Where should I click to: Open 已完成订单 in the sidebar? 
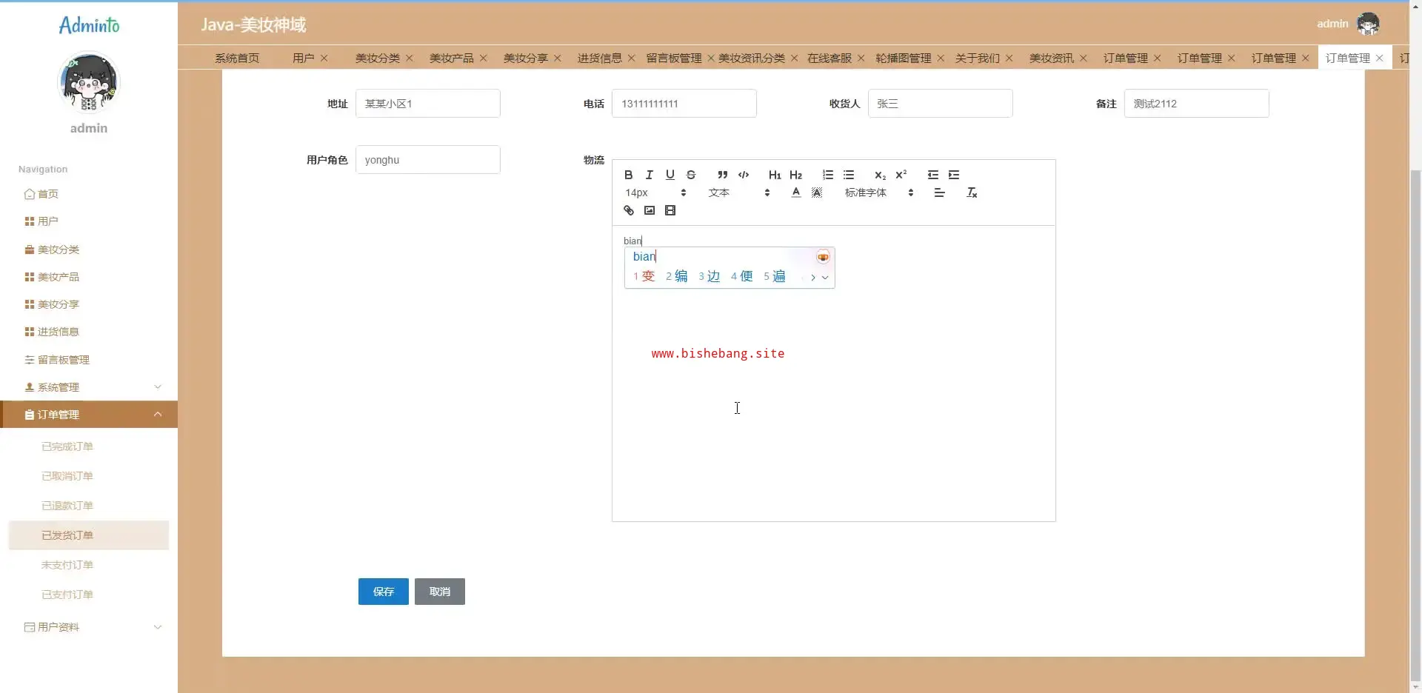[67, 446]
